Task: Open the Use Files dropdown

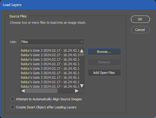Action: click(52, 42)
